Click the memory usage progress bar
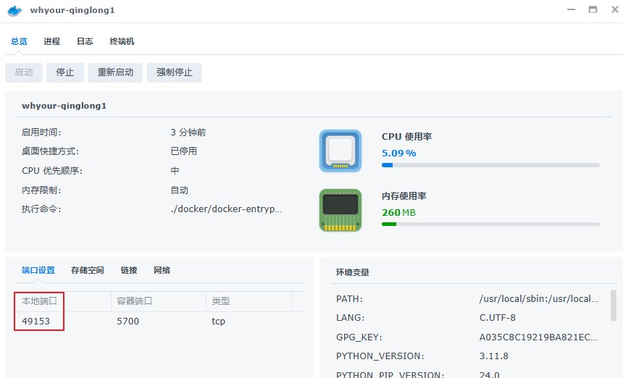623x378 pixels. click(490, 224)
